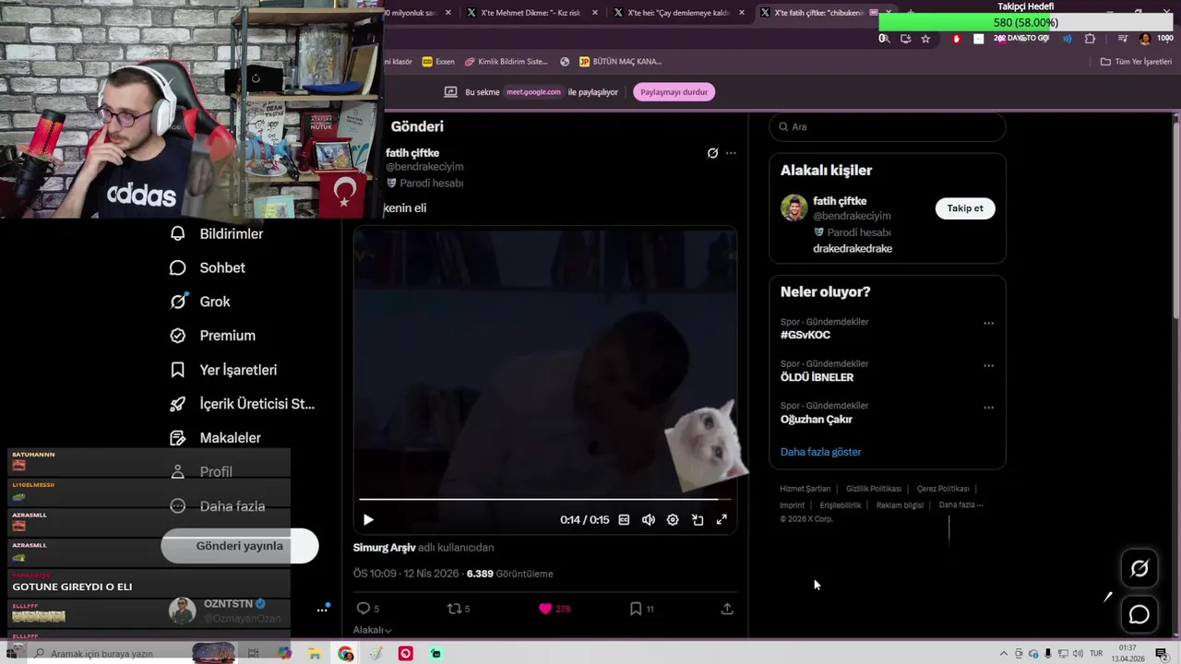Open the Oğuzhan Çakır trending topic
This screenshot has height=664, width=1181.
[817, 419]
